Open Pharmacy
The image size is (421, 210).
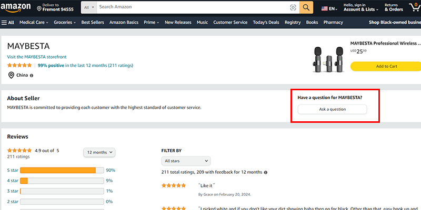click(333, 23)
